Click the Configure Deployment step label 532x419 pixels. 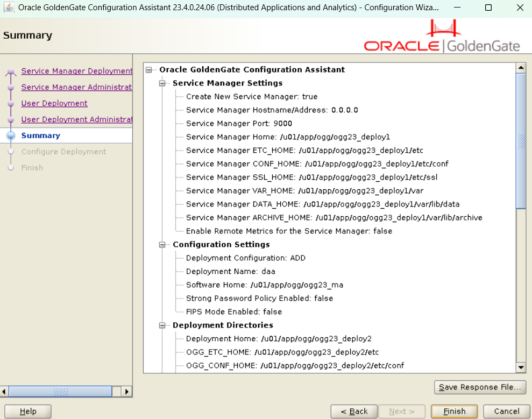(x=64, y=152)
